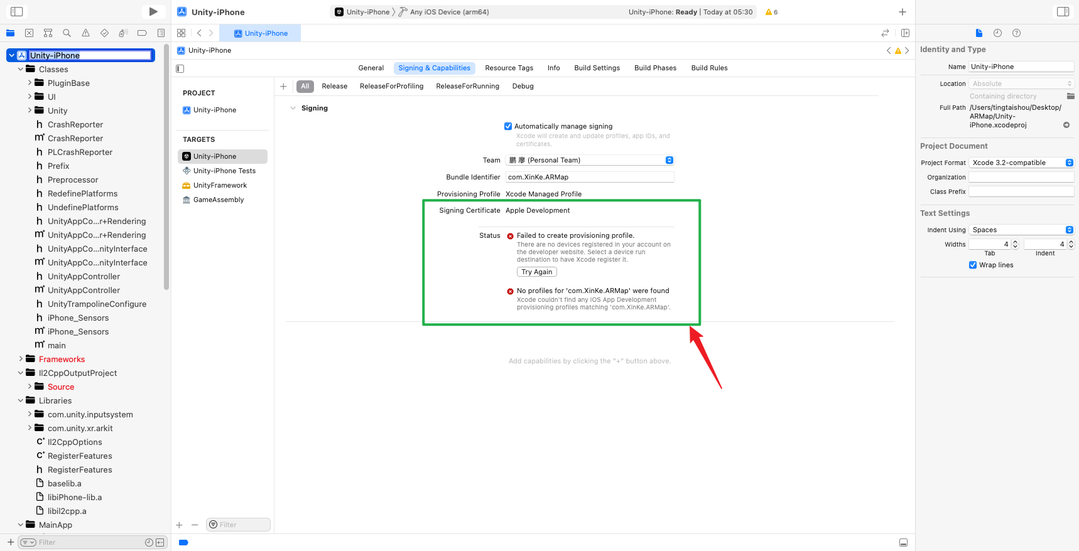This screenshot has height=551, width=1079.
Task: Go forward in editor history
Action: coord(211,33)
